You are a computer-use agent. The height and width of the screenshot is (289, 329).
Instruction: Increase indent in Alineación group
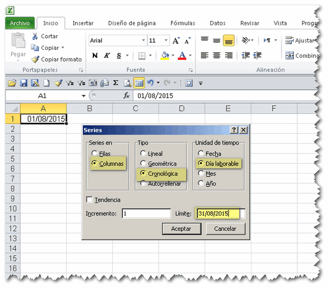(x=257, y=55)
